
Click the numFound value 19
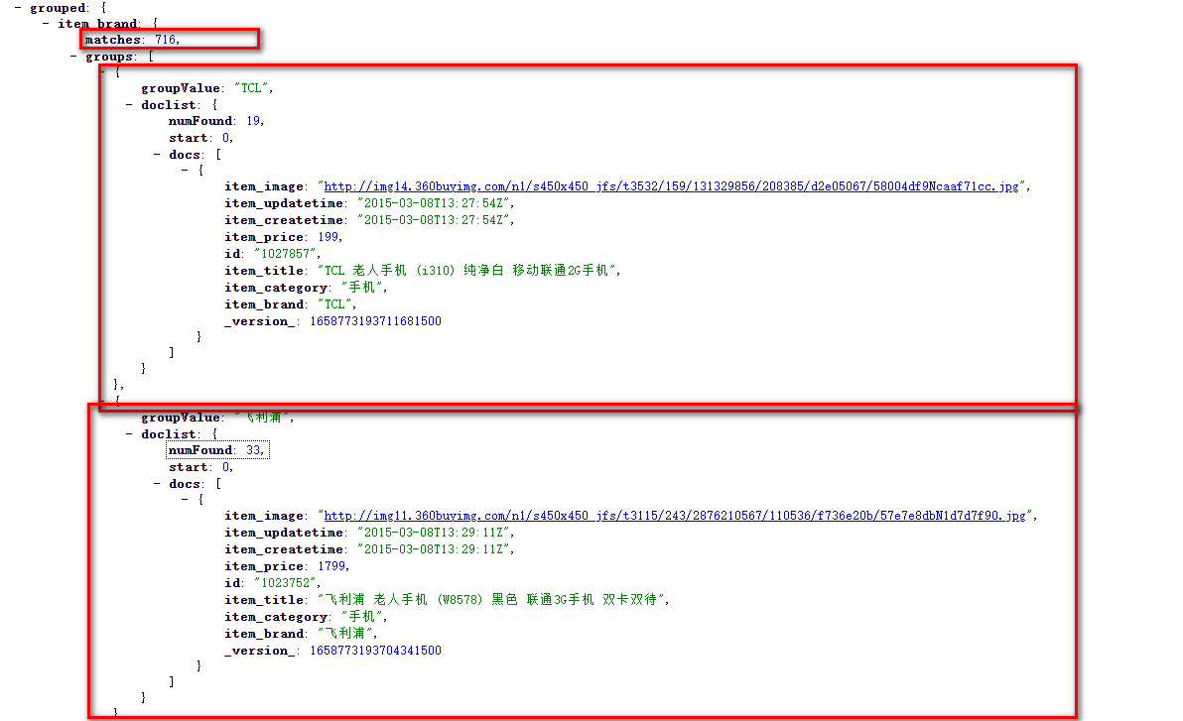253,121
